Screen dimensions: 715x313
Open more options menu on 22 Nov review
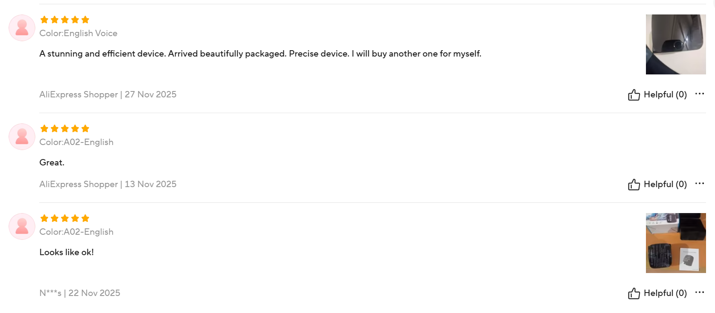(699, 292)
